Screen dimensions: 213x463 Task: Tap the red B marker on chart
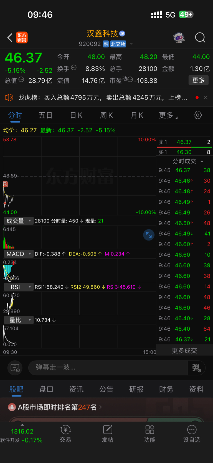coord(5,184)
